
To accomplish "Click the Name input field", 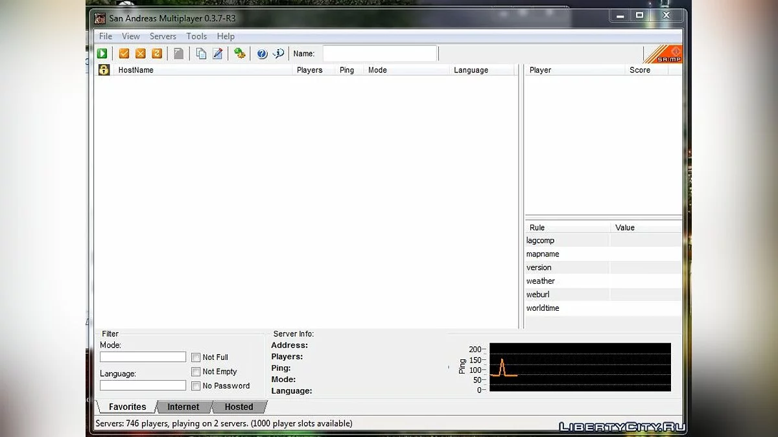I will pos(380,54).
